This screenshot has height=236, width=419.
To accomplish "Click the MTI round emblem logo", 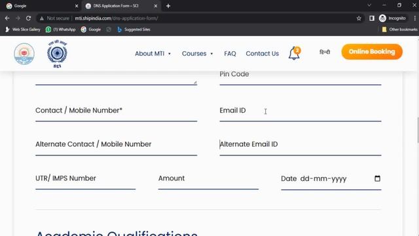I will (x=24, y=54).
